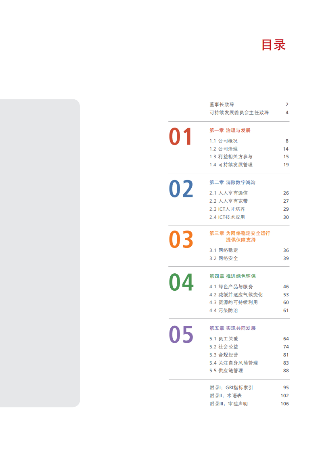Open section 1.3 利益相关方参与
This screenshot has width=320, height=453.
pos(231,157)
